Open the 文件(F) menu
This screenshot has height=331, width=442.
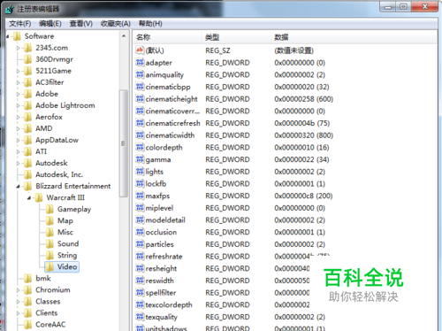click(x=20, y=24)
